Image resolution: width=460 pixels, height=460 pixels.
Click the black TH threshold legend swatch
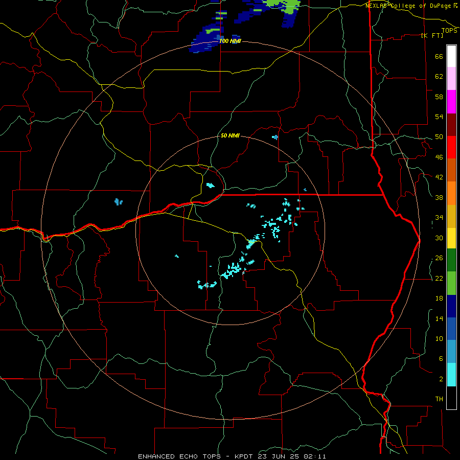tap(451, 398)
